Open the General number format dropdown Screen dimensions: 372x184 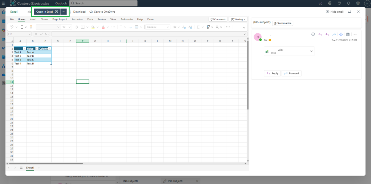click(158, 27)
